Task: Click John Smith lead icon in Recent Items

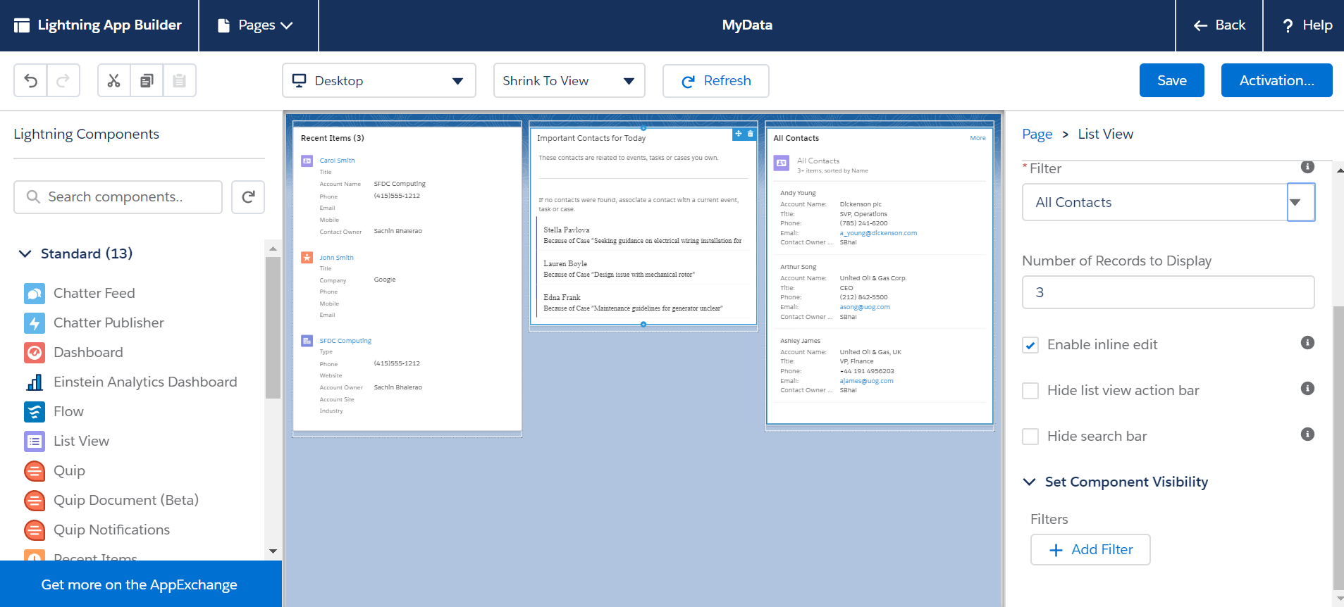Action: click(307, 258)
